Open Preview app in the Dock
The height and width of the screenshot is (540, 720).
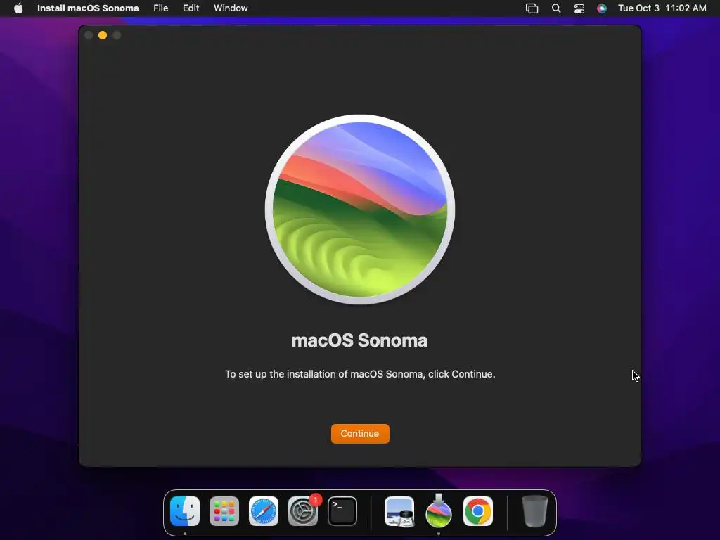click(399, 511)
